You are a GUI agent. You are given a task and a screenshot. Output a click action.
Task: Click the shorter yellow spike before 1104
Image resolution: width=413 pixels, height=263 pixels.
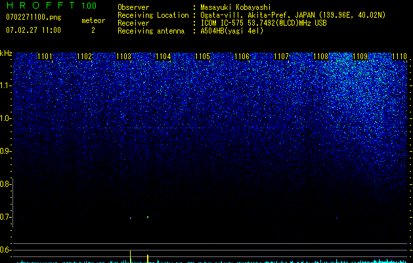pyautogui.click(x=148, y=258)
